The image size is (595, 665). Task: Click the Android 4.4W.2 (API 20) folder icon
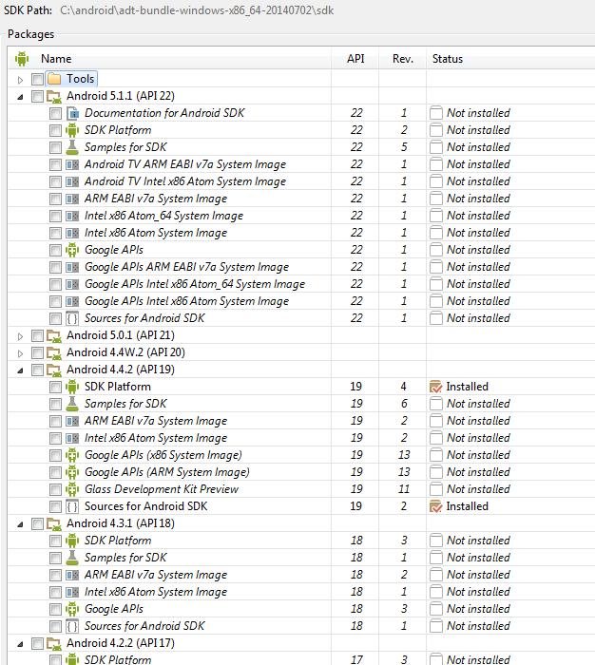(54, 352)
